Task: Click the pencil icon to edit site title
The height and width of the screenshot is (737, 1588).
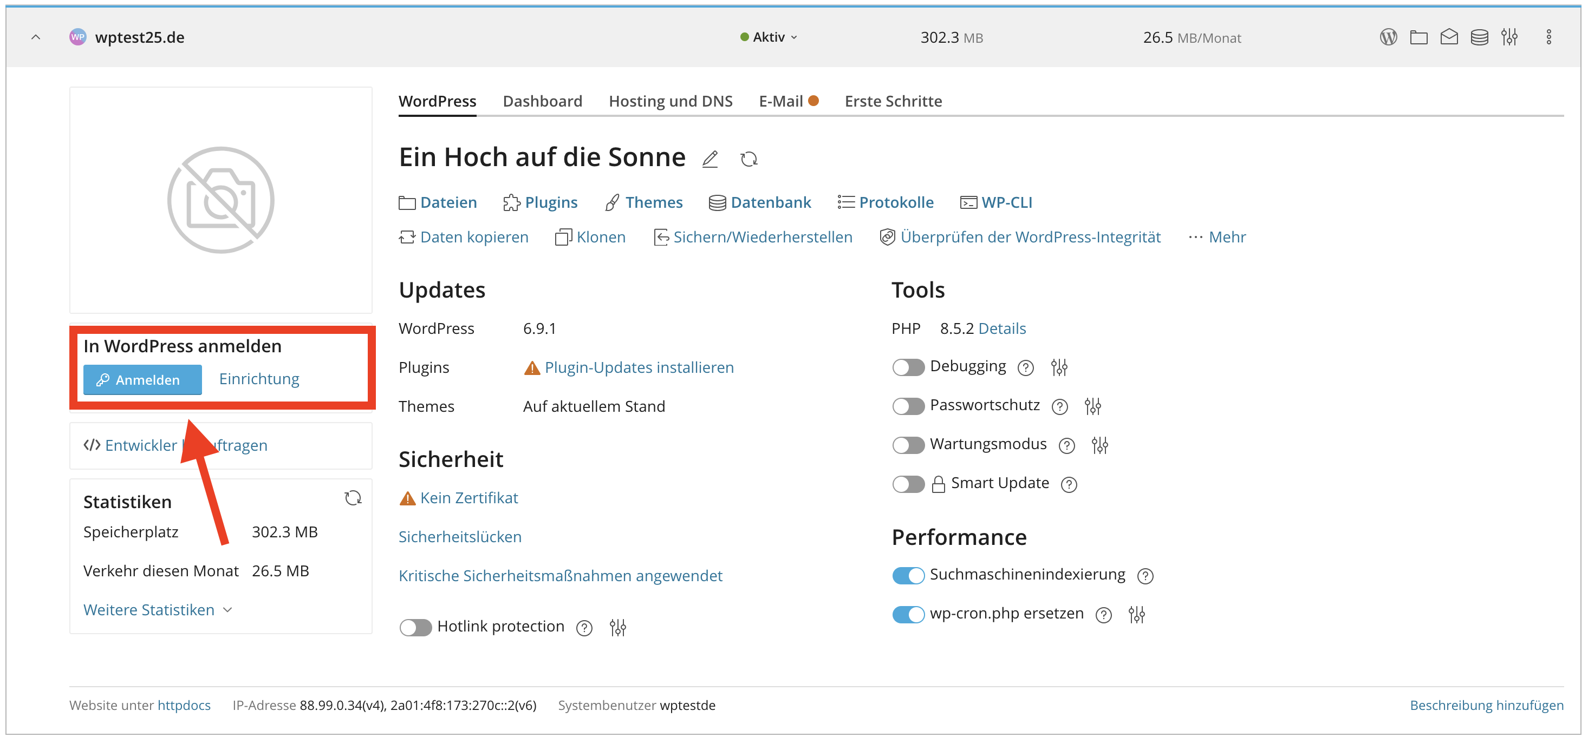Action: (x=710, y=159)
